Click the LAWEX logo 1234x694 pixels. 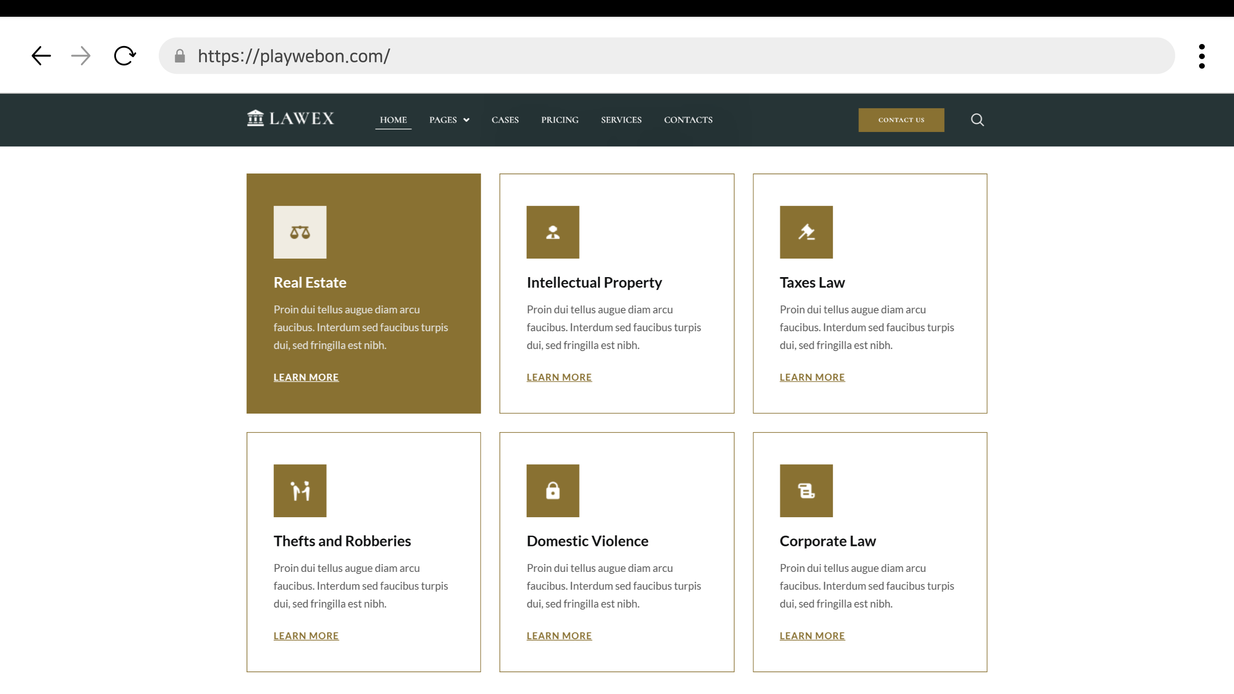(x=290, y=118)
